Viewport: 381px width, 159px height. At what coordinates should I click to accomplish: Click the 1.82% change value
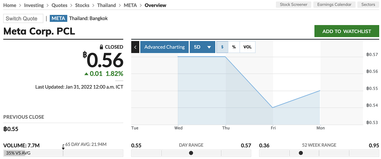114,74
